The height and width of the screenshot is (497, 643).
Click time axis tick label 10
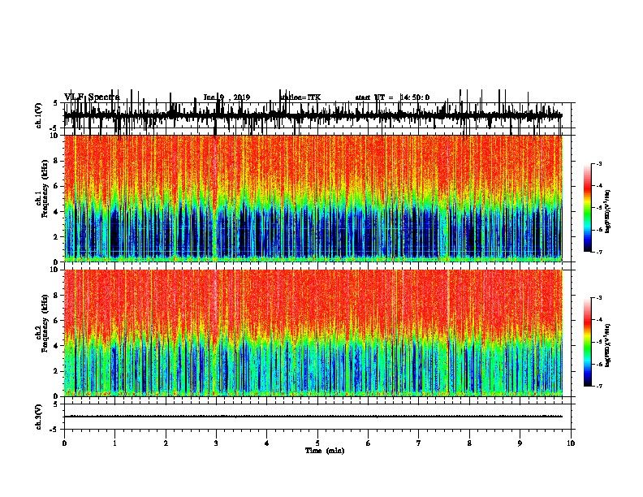(x=571, y=443)
